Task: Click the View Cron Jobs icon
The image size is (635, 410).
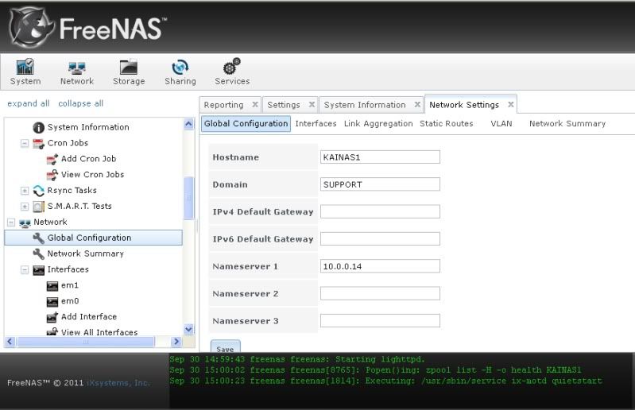Action: coord(52,175)
